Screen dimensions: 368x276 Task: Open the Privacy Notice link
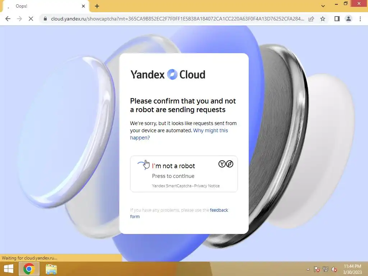point(207,186)
